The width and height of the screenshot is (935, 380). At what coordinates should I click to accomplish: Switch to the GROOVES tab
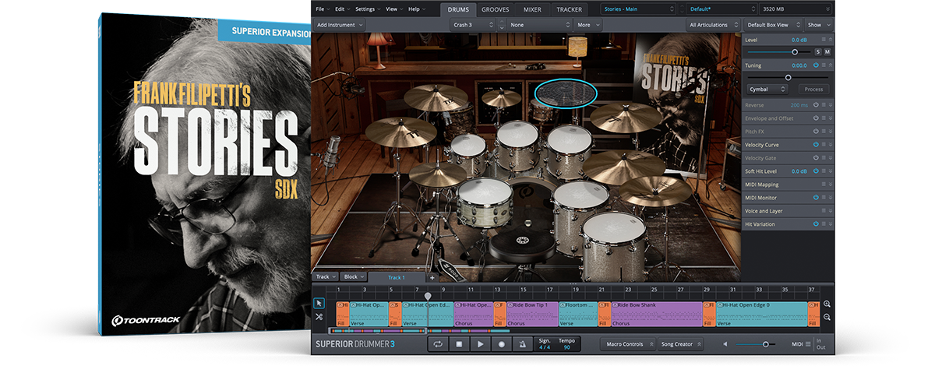point(496,9)
